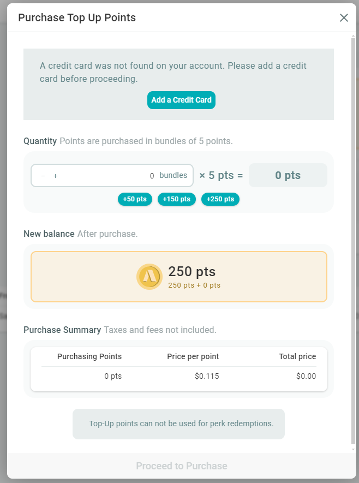Choose the +150 pts quick-add chip
This screenshot has width=359, height=483.
177,199
